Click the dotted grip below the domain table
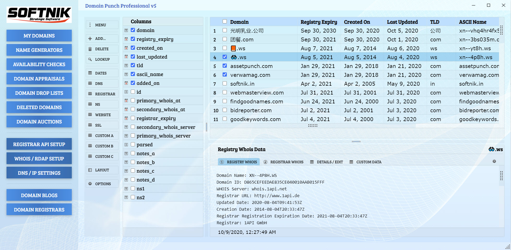This screenshot has height=250, width=511. point(313,125)
